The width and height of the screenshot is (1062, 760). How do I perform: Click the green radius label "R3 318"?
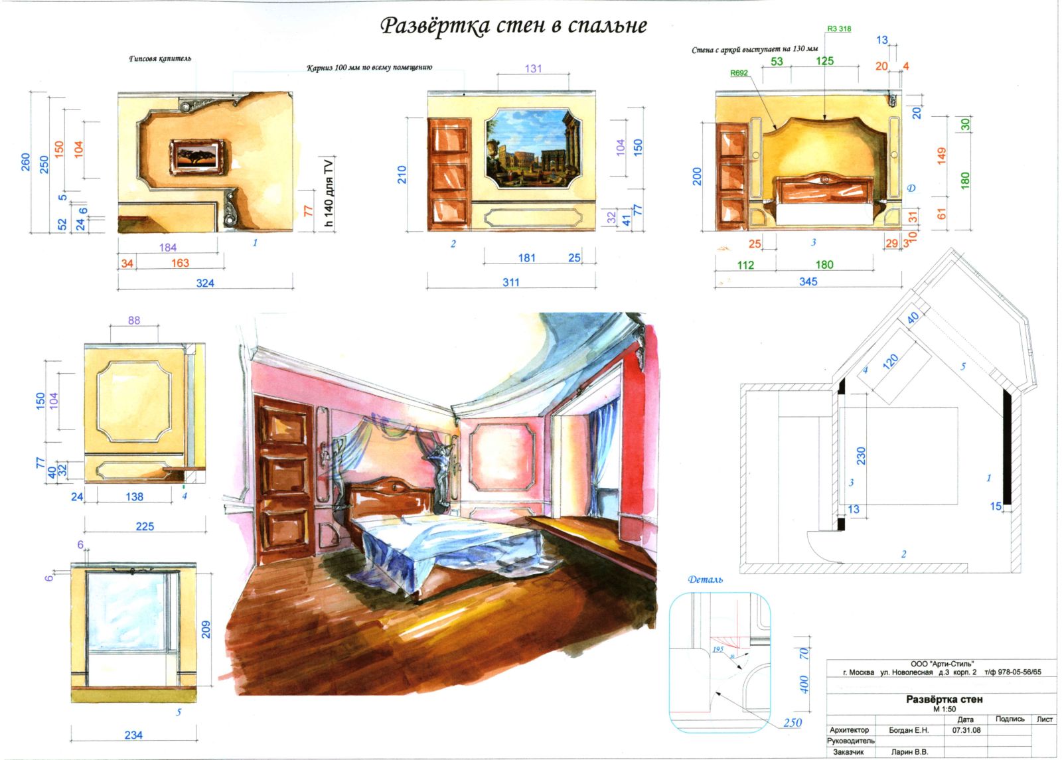point(839,29)
